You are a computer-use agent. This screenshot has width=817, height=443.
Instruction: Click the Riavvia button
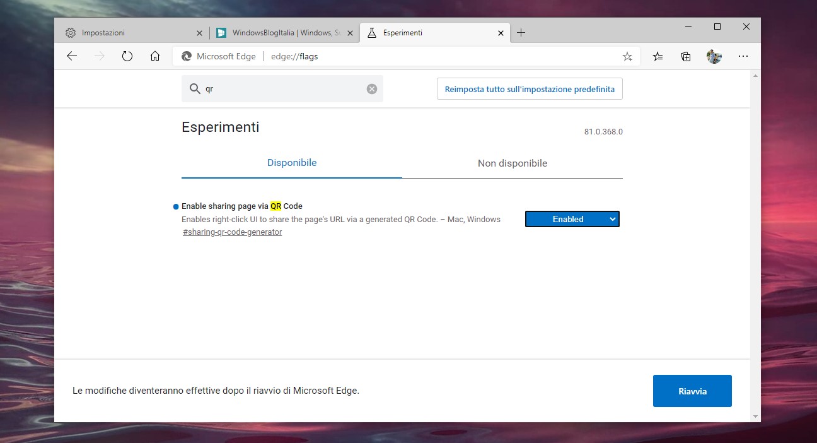point(692,391)
